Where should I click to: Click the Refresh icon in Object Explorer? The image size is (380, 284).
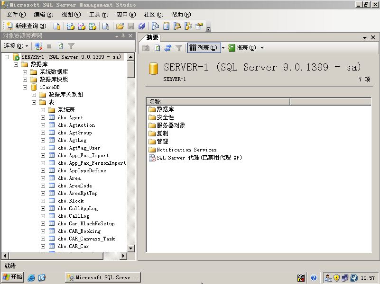pyautogui.click(x=60, y=46)
